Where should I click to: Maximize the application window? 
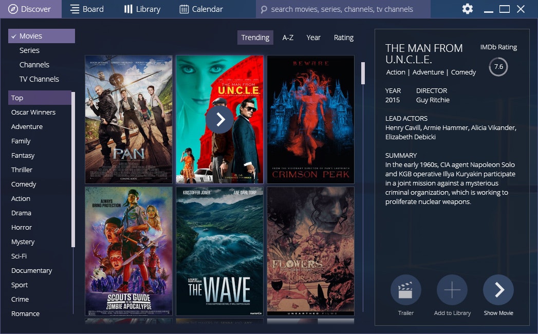tap(505, 9)
